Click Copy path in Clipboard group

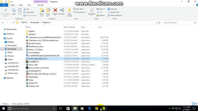[28, 12]
